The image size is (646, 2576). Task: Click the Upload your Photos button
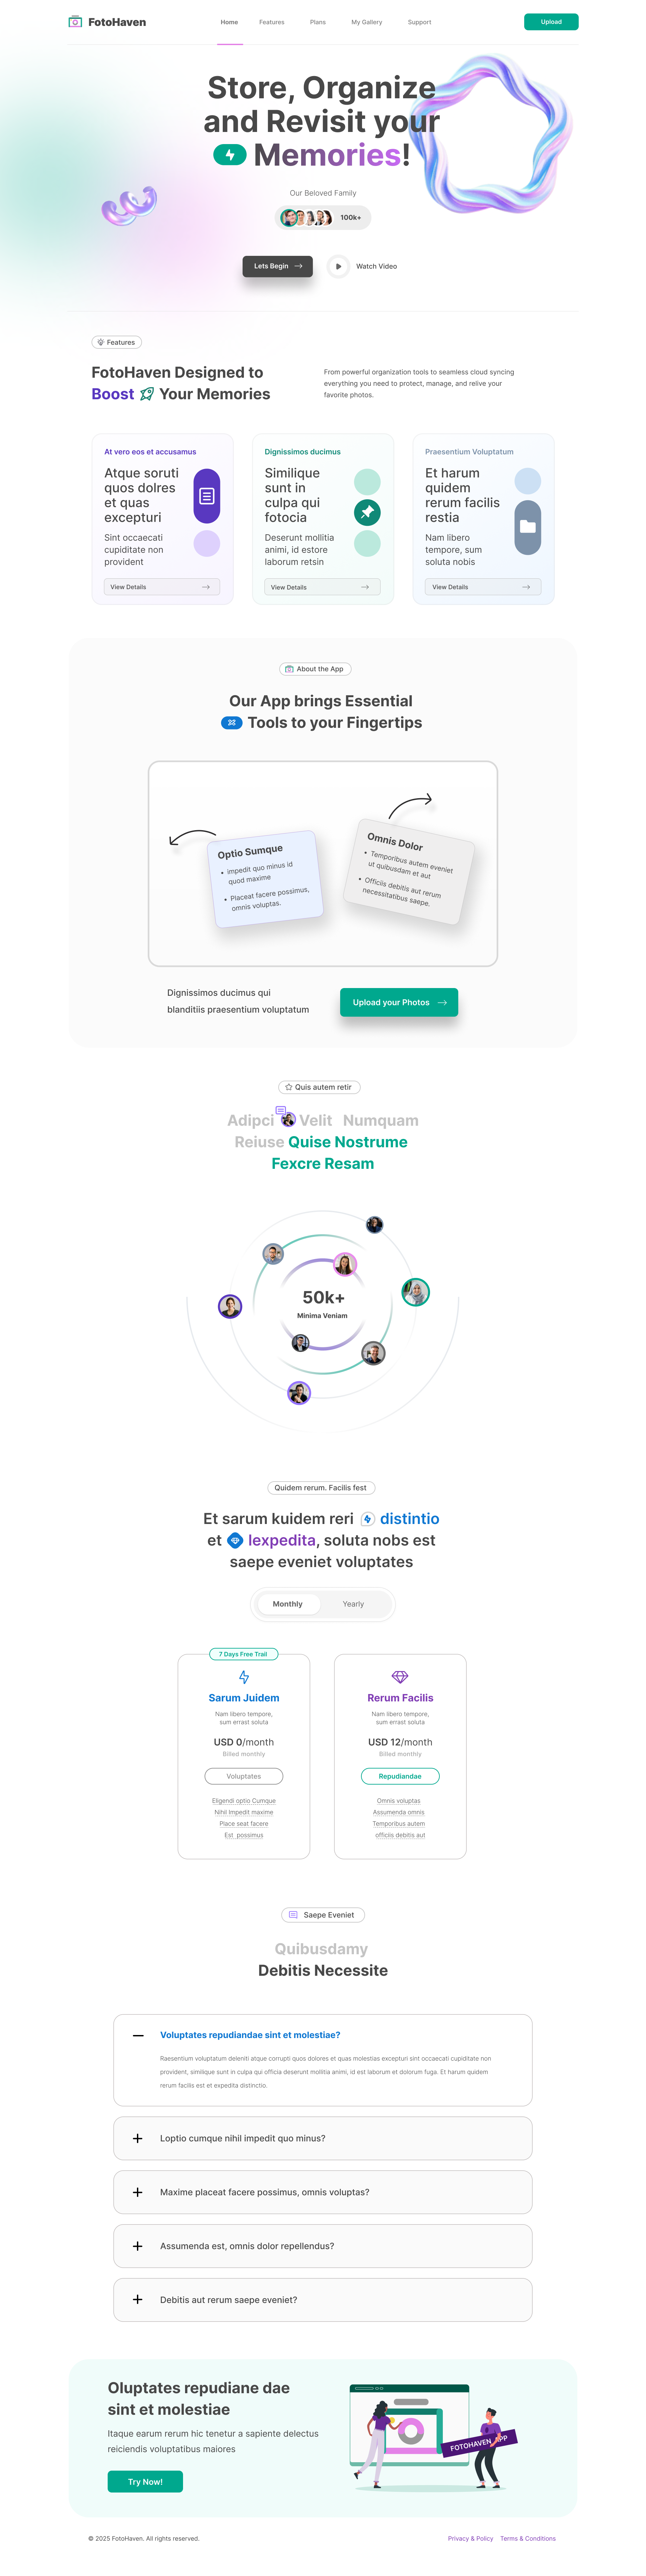point(398,1002)
